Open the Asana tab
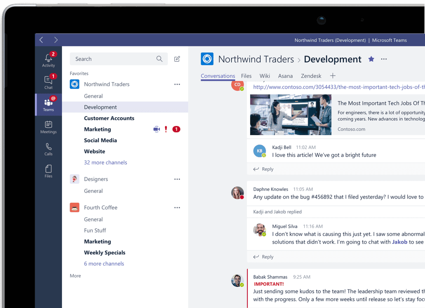The image size is (425, 308). click(x=285, y=76)
